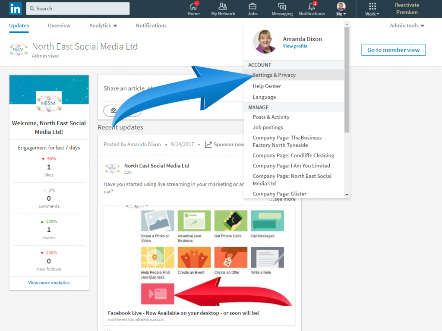Image resolution: width=442 pixels, height=331 pixels.
Task: Click the View profile link
Action: 295,46
